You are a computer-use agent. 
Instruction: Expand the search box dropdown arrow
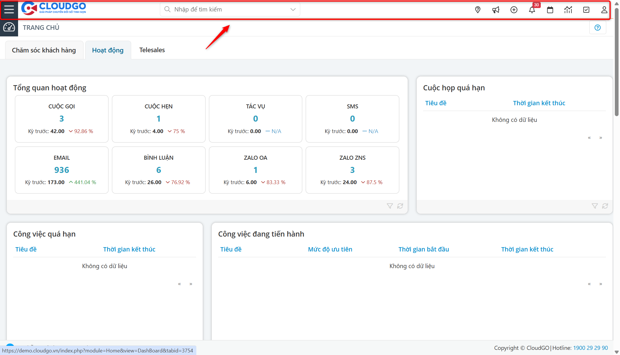click(x=293, y=9)
